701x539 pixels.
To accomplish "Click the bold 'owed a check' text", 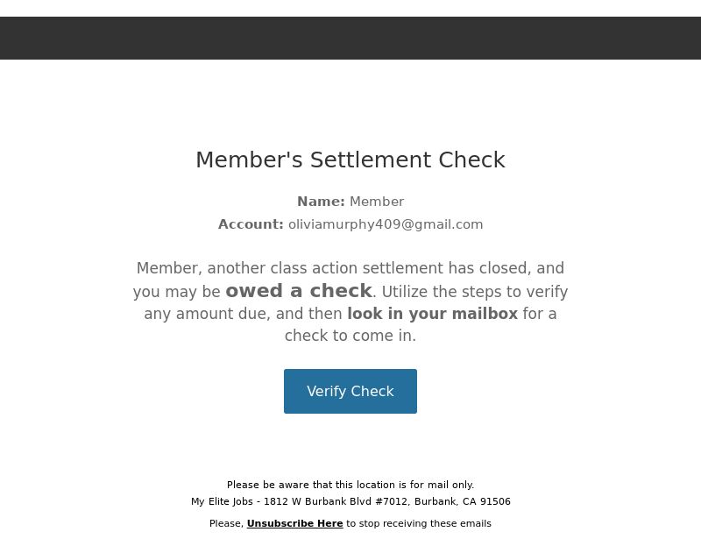I will pyautogui.click(x=299, y=291).
